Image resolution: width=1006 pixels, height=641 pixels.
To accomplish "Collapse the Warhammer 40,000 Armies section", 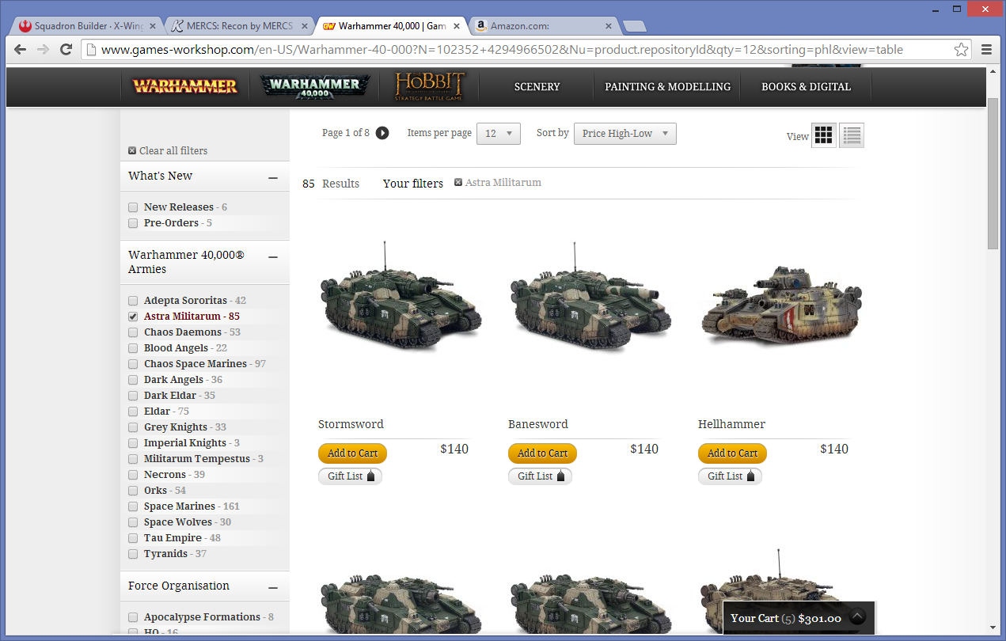I will (273, 257).
